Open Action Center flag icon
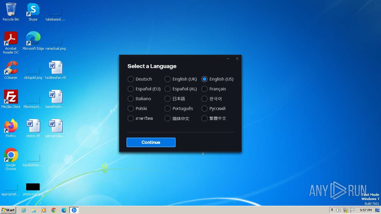Screen dimensions: 381x214 pyautogui.click(x=353, y=210)
